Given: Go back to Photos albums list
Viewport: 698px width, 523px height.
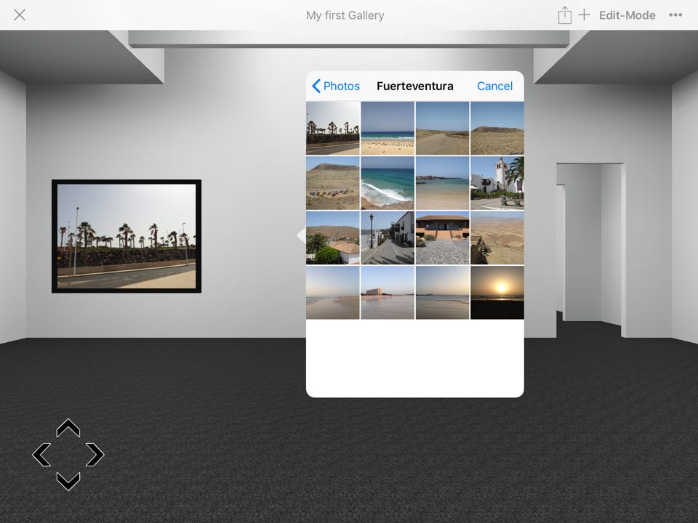Looking at the screenshot, I should (x=336, y=86).
